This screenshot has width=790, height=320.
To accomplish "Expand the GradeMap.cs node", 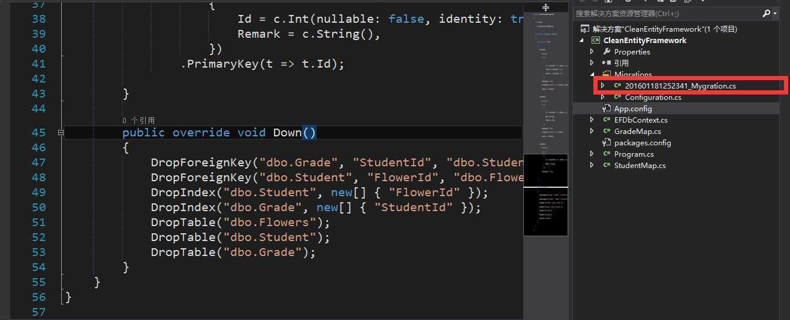I will 592,131.
